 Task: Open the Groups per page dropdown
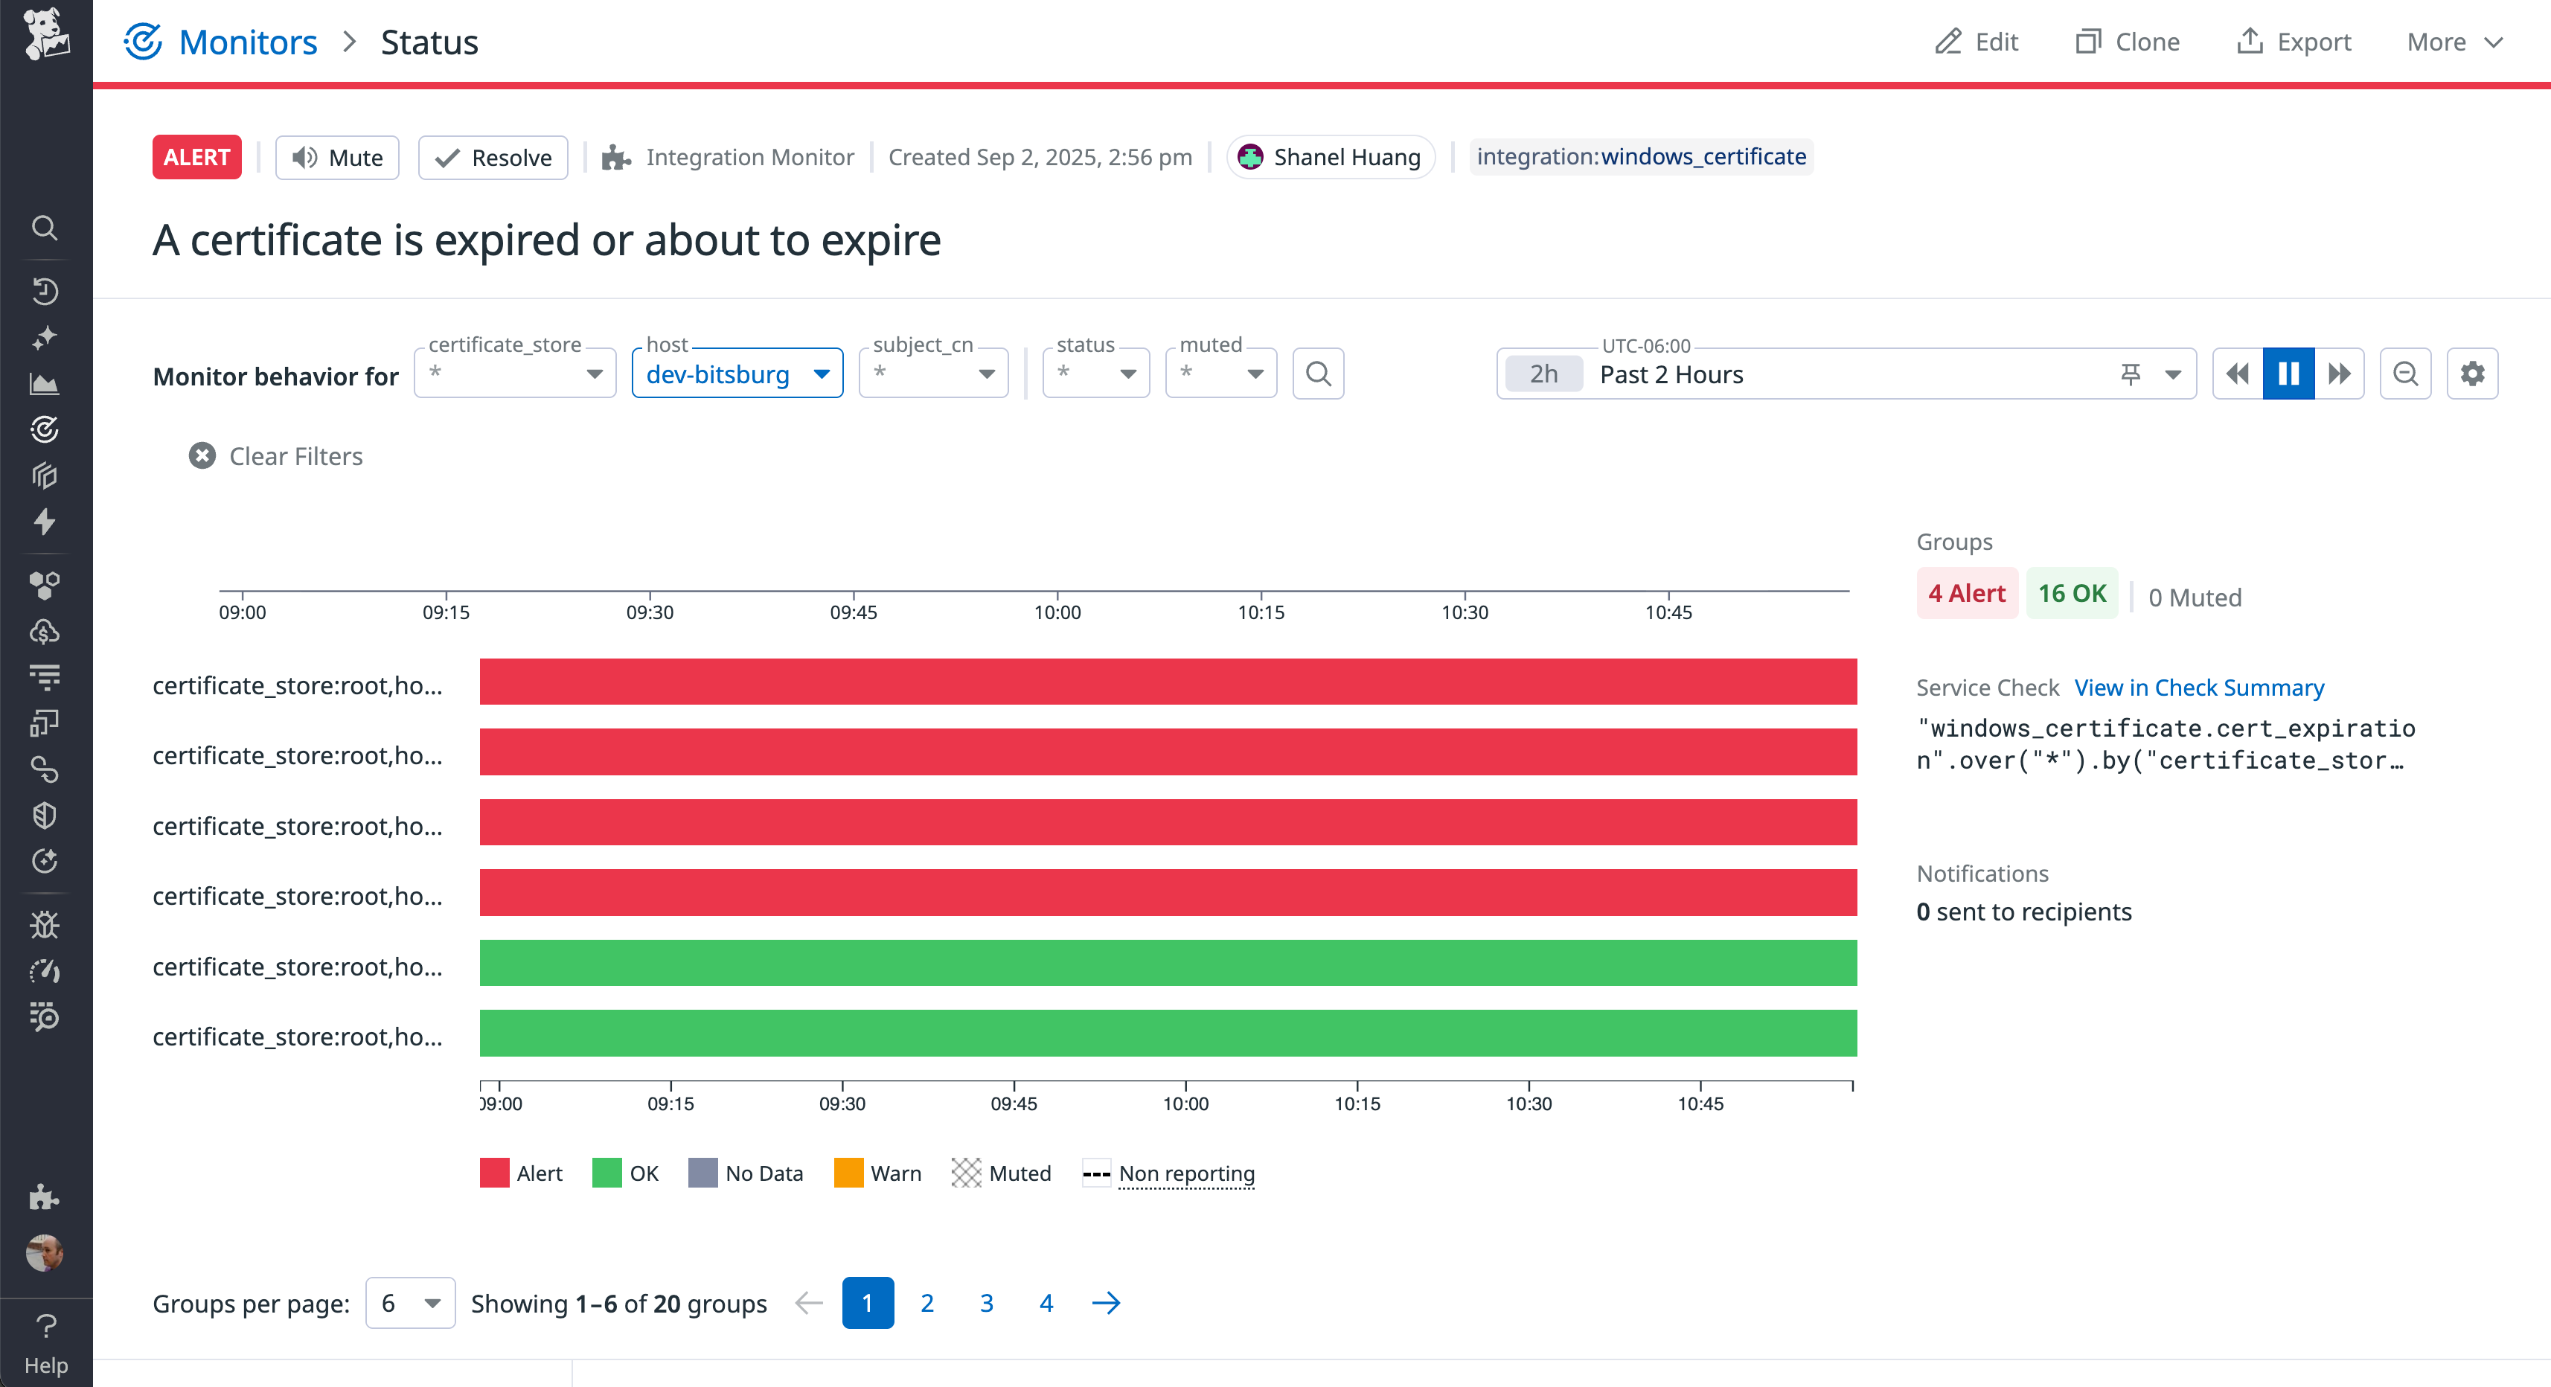click(410, 1303)
